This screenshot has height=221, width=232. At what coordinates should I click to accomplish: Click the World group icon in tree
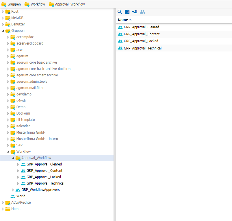click(13, 196)
